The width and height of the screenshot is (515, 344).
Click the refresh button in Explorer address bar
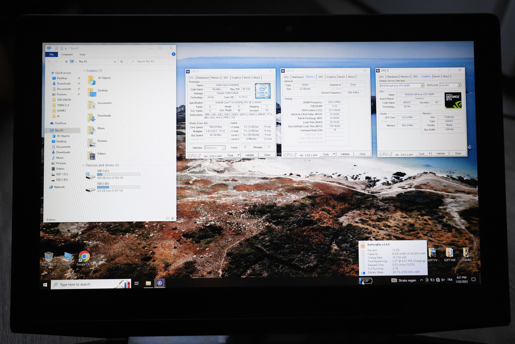tap(121, 61)
